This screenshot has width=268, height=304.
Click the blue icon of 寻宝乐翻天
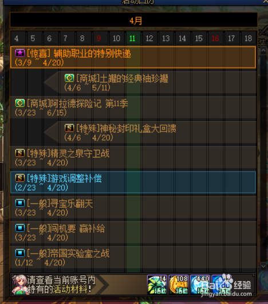[20, 203]
